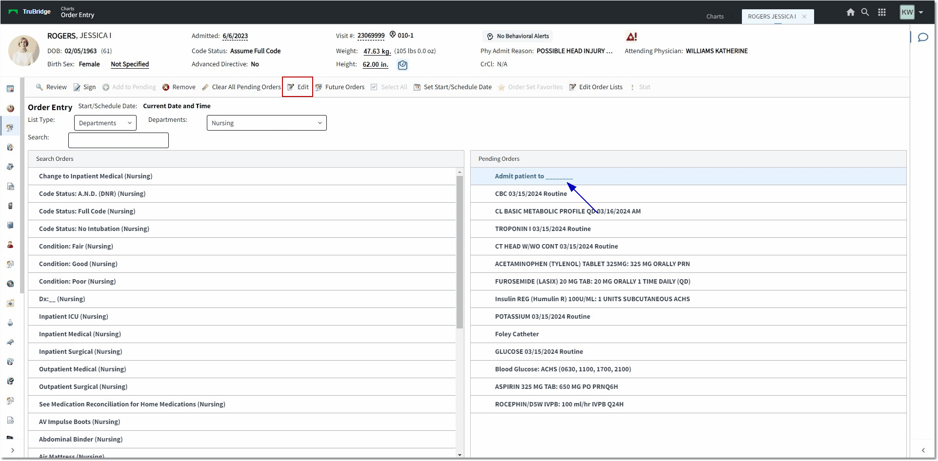Click Set Start/Schedule Date
Viewport: 938px width, 461px height.
tap(453, 87)
